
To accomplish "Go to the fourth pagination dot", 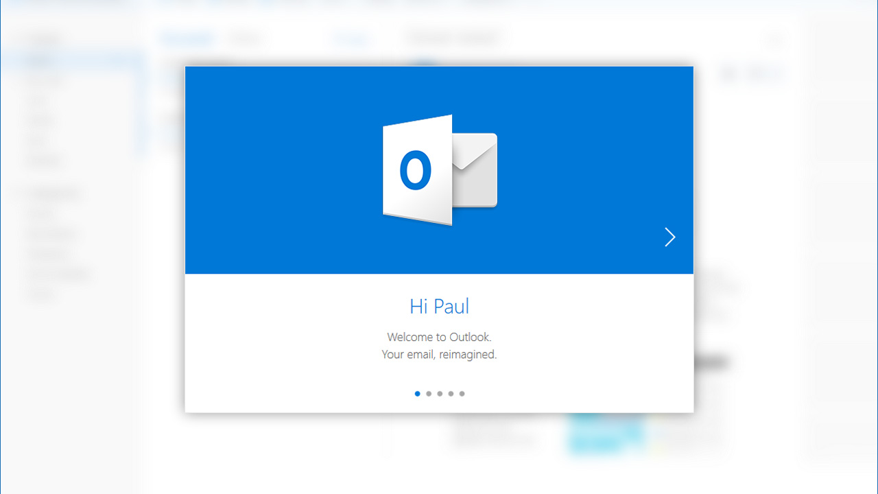I will click(451, 394).
